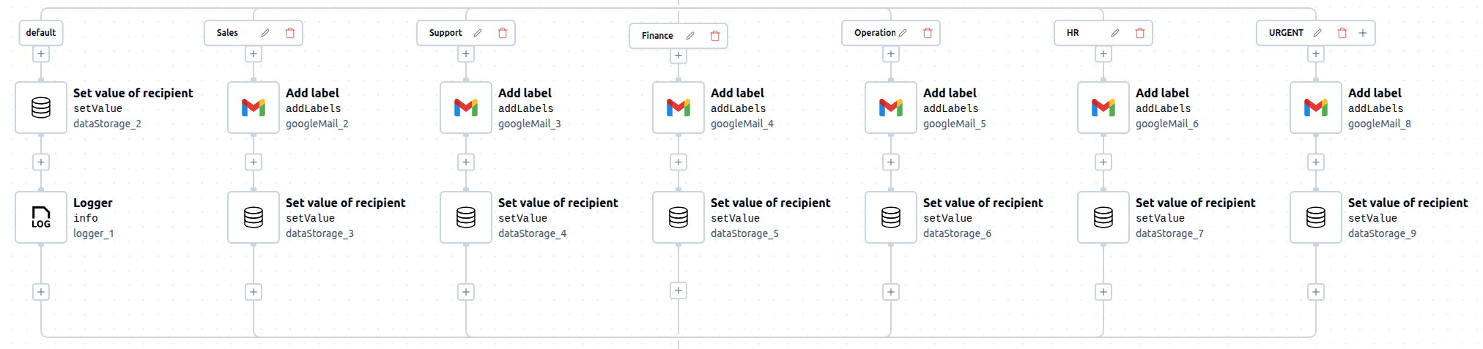This screenshot has height=349, width=1483.
Task: Click the Gmail icon for googleMail_2
Action: (253, 108)
